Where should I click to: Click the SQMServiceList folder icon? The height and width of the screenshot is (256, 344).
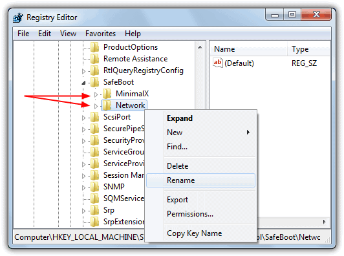coord(95,198)
